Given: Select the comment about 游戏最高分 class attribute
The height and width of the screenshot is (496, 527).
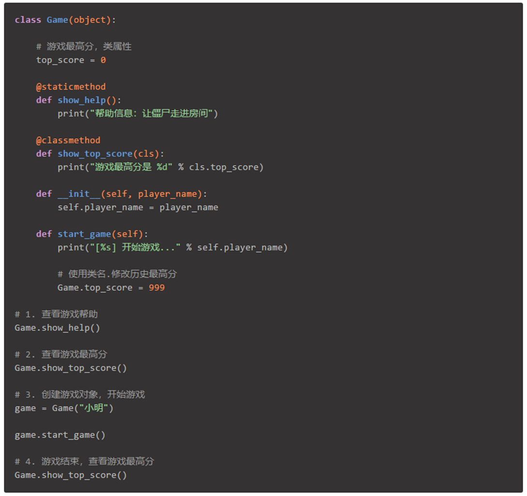Looking at the screenshot, I should [x=83, y=46].
